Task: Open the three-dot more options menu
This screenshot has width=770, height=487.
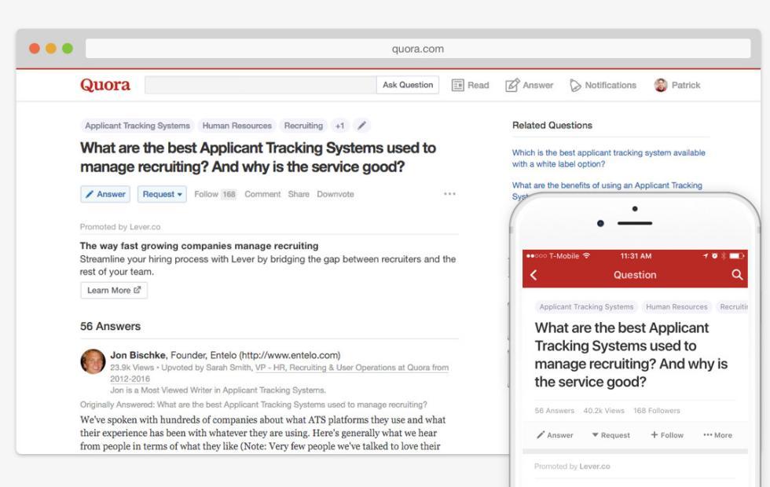Action: (x=449, y=194)
